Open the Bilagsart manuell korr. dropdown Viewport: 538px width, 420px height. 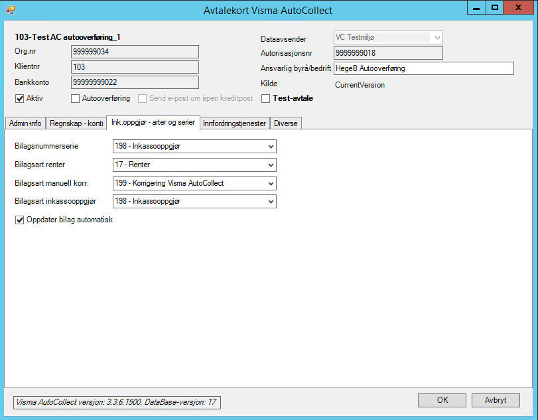coord(194,183)
